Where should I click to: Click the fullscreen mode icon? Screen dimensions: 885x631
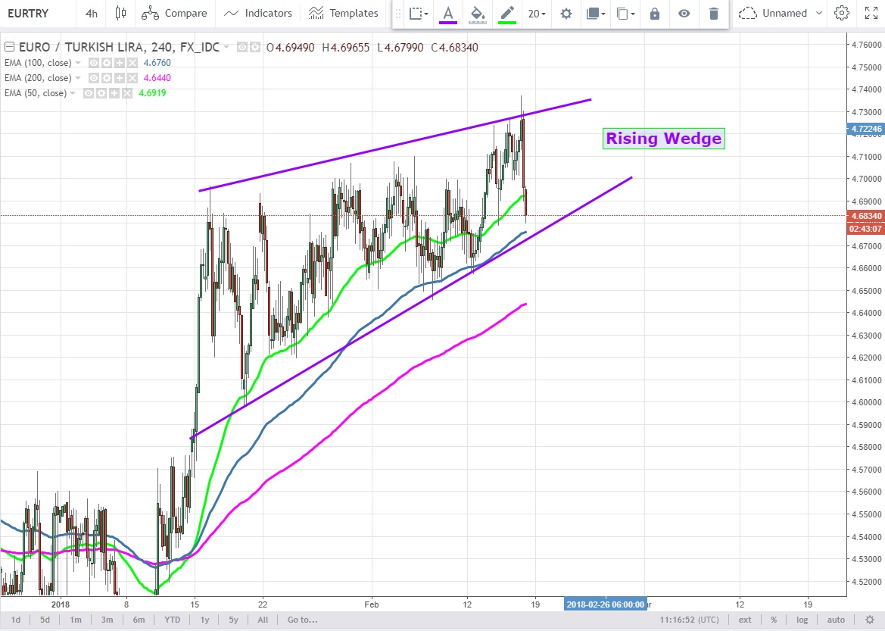coord(871,13)
